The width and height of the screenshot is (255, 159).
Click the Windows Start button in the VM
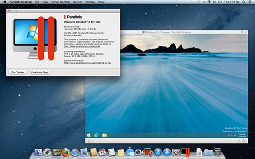coord(89,135)
